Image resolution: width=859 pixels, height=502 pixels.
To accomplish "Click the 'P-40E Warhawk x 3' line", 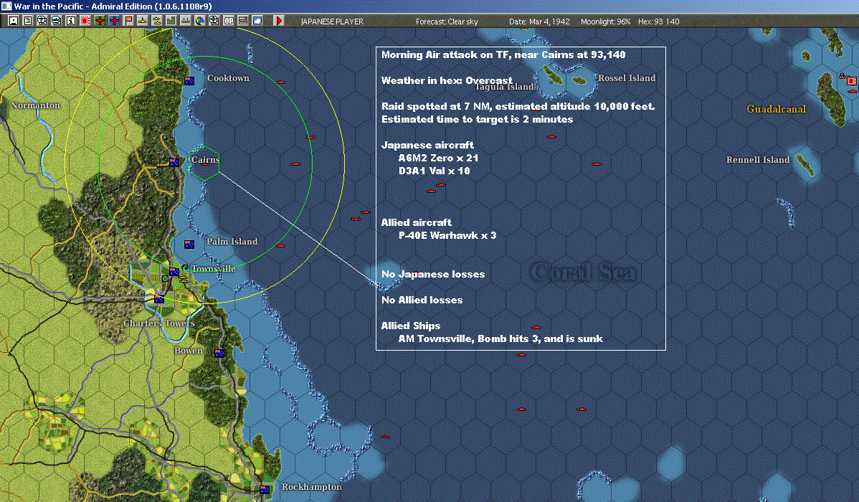I will [x=447, y=236].
